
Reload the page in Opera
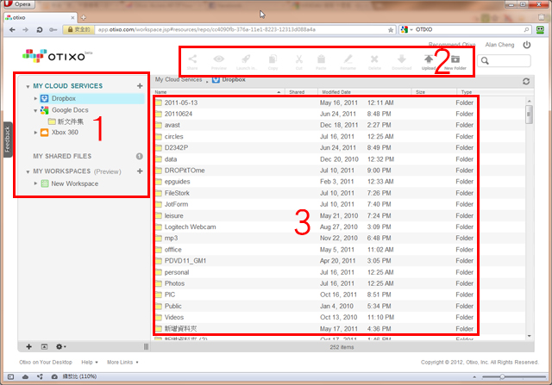pos(40,29)
